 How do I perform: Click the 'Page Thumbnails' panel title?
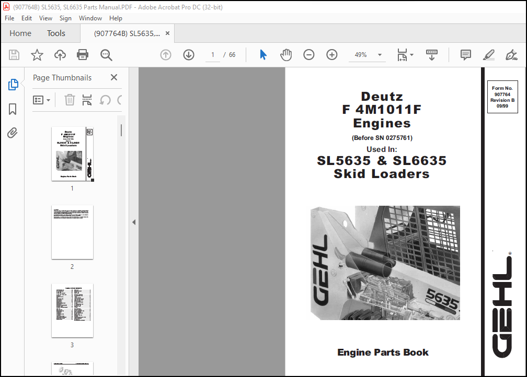click(62, 78)
